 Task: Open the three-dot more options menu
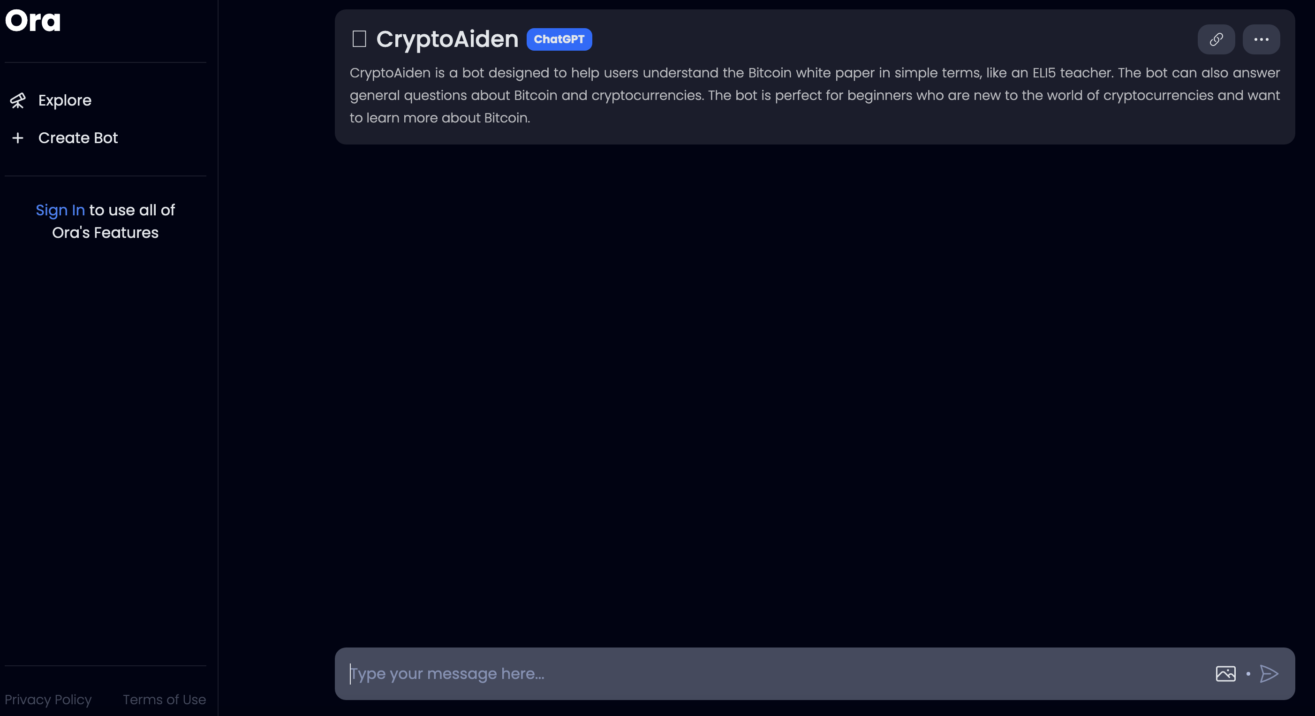1261,39
